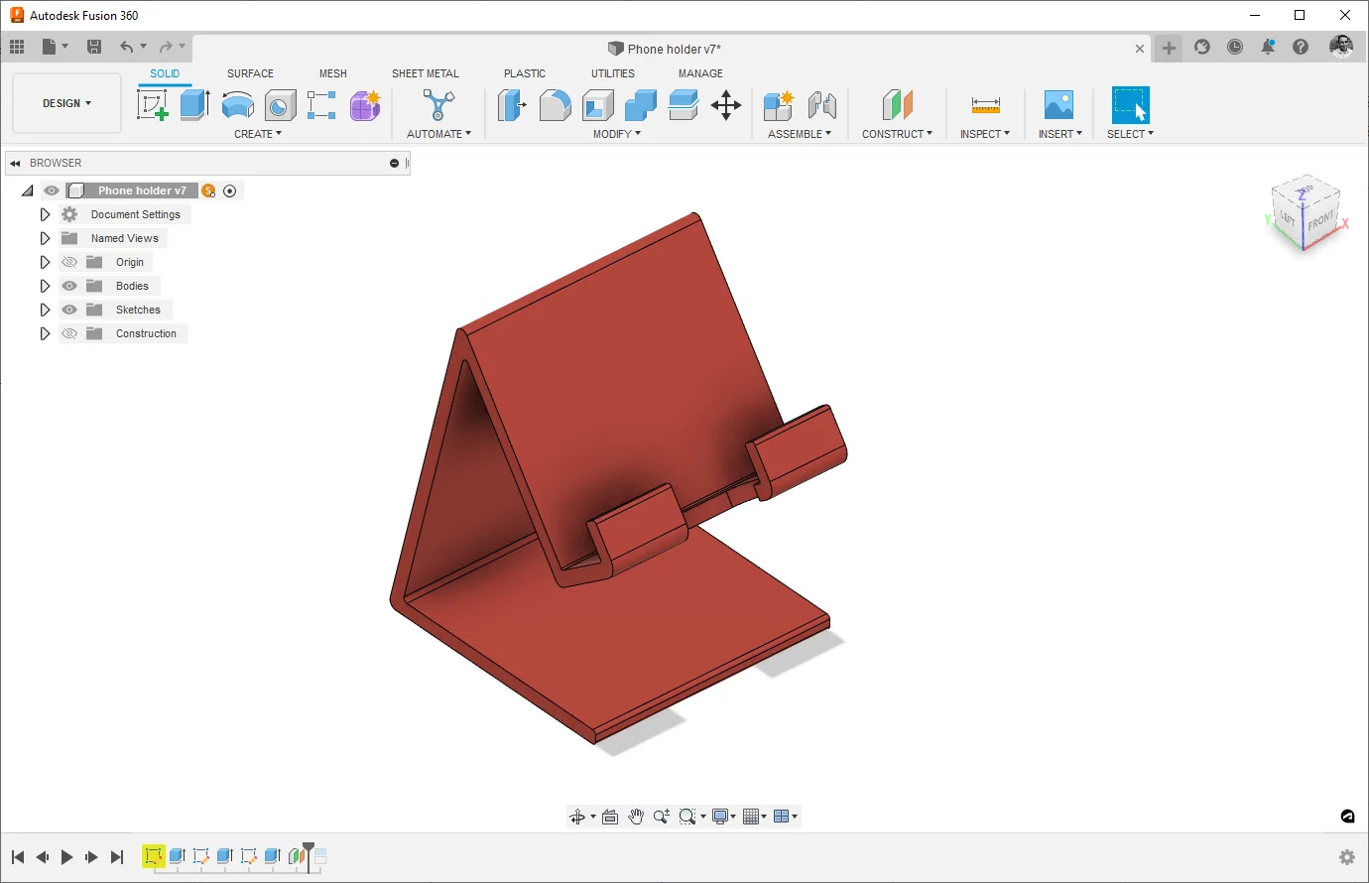This screenshot has height=883, width=1369.
Task: Switch to the MANAGE tab
Action: pos(700,73)
